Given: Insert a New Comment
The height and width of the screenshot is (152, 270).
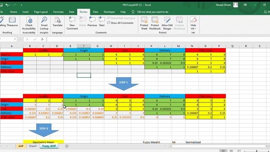Looking at the screenshot, I should [x=72, y=24].
